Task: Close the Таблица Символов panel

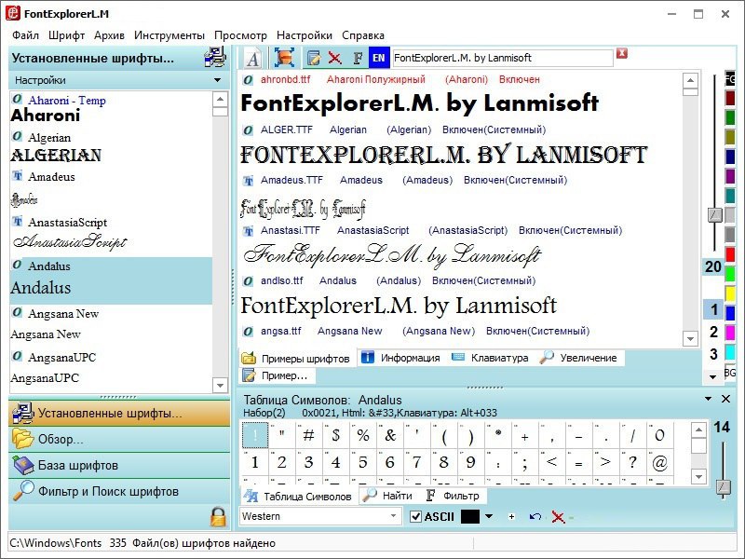Action: coord(725,399)
